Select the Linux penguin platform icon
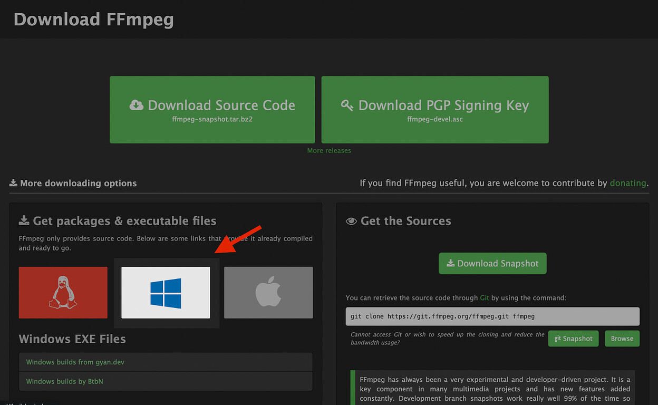The width and height of the screenshot is (658, 405). point(63,292)
